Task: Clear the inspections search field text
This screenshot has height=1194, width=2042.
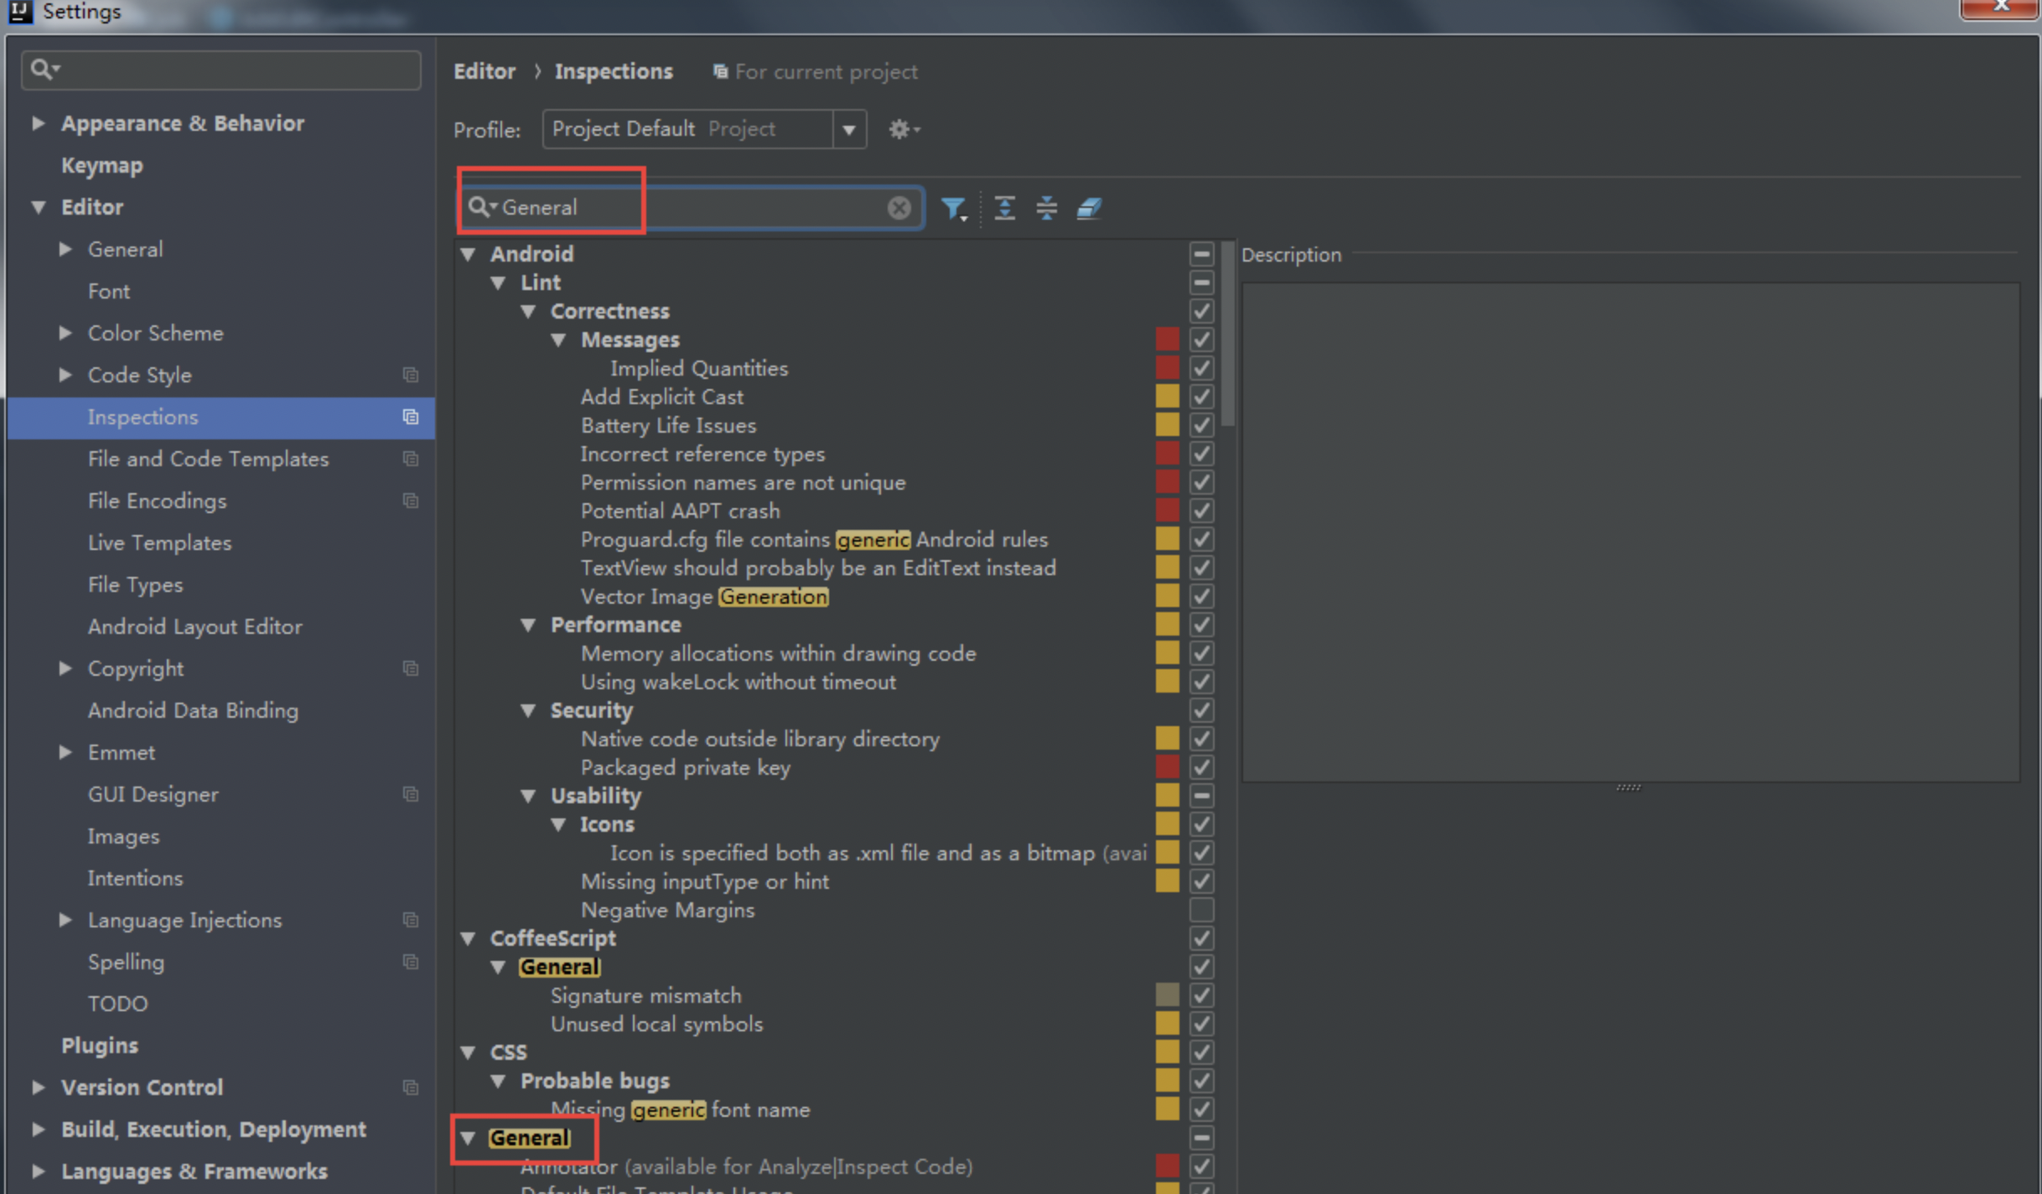Action: click(899, 208)
